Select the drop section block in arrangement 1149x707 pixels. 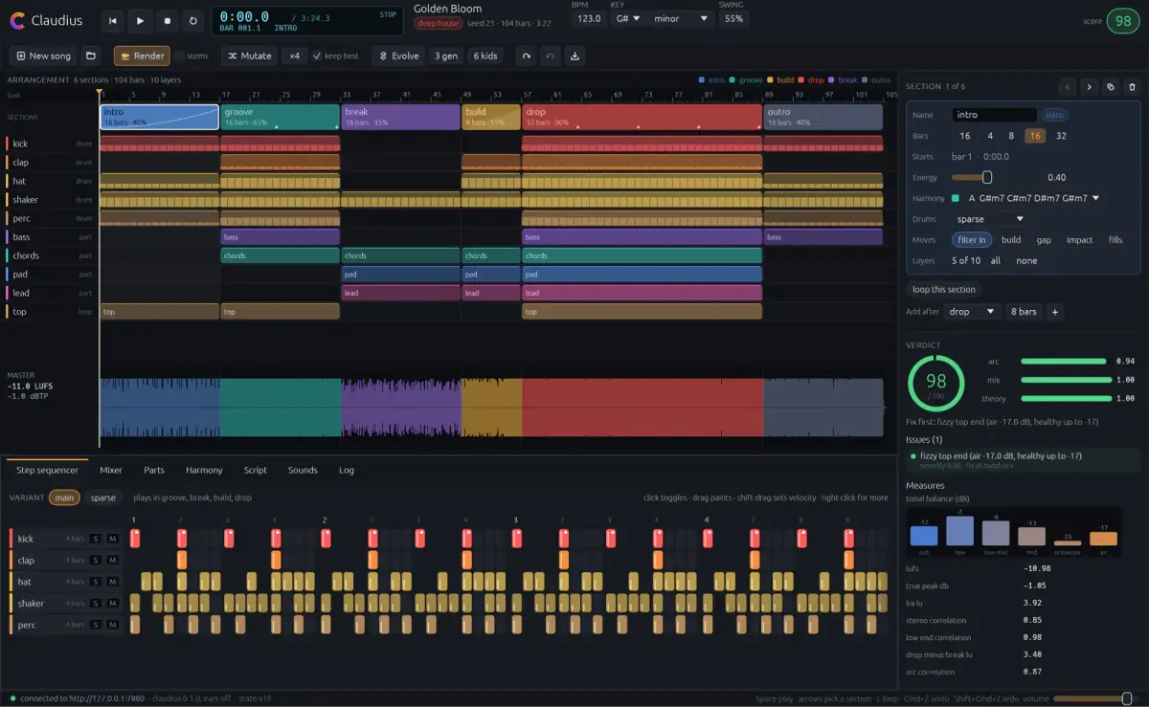(x=642, y=118)
